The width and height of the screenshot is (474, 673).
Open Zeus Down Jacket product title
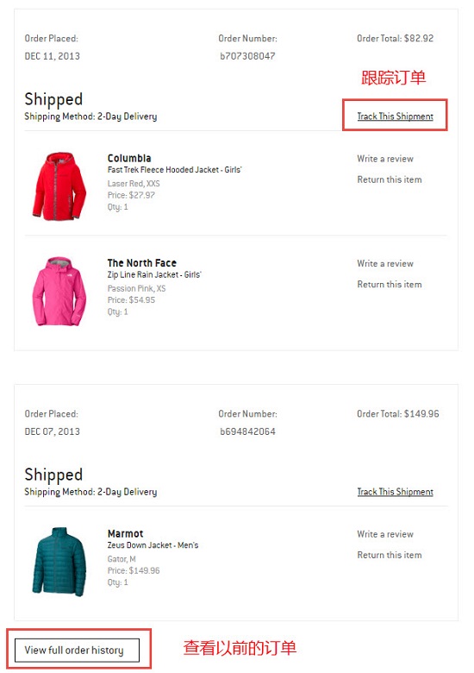153,545
